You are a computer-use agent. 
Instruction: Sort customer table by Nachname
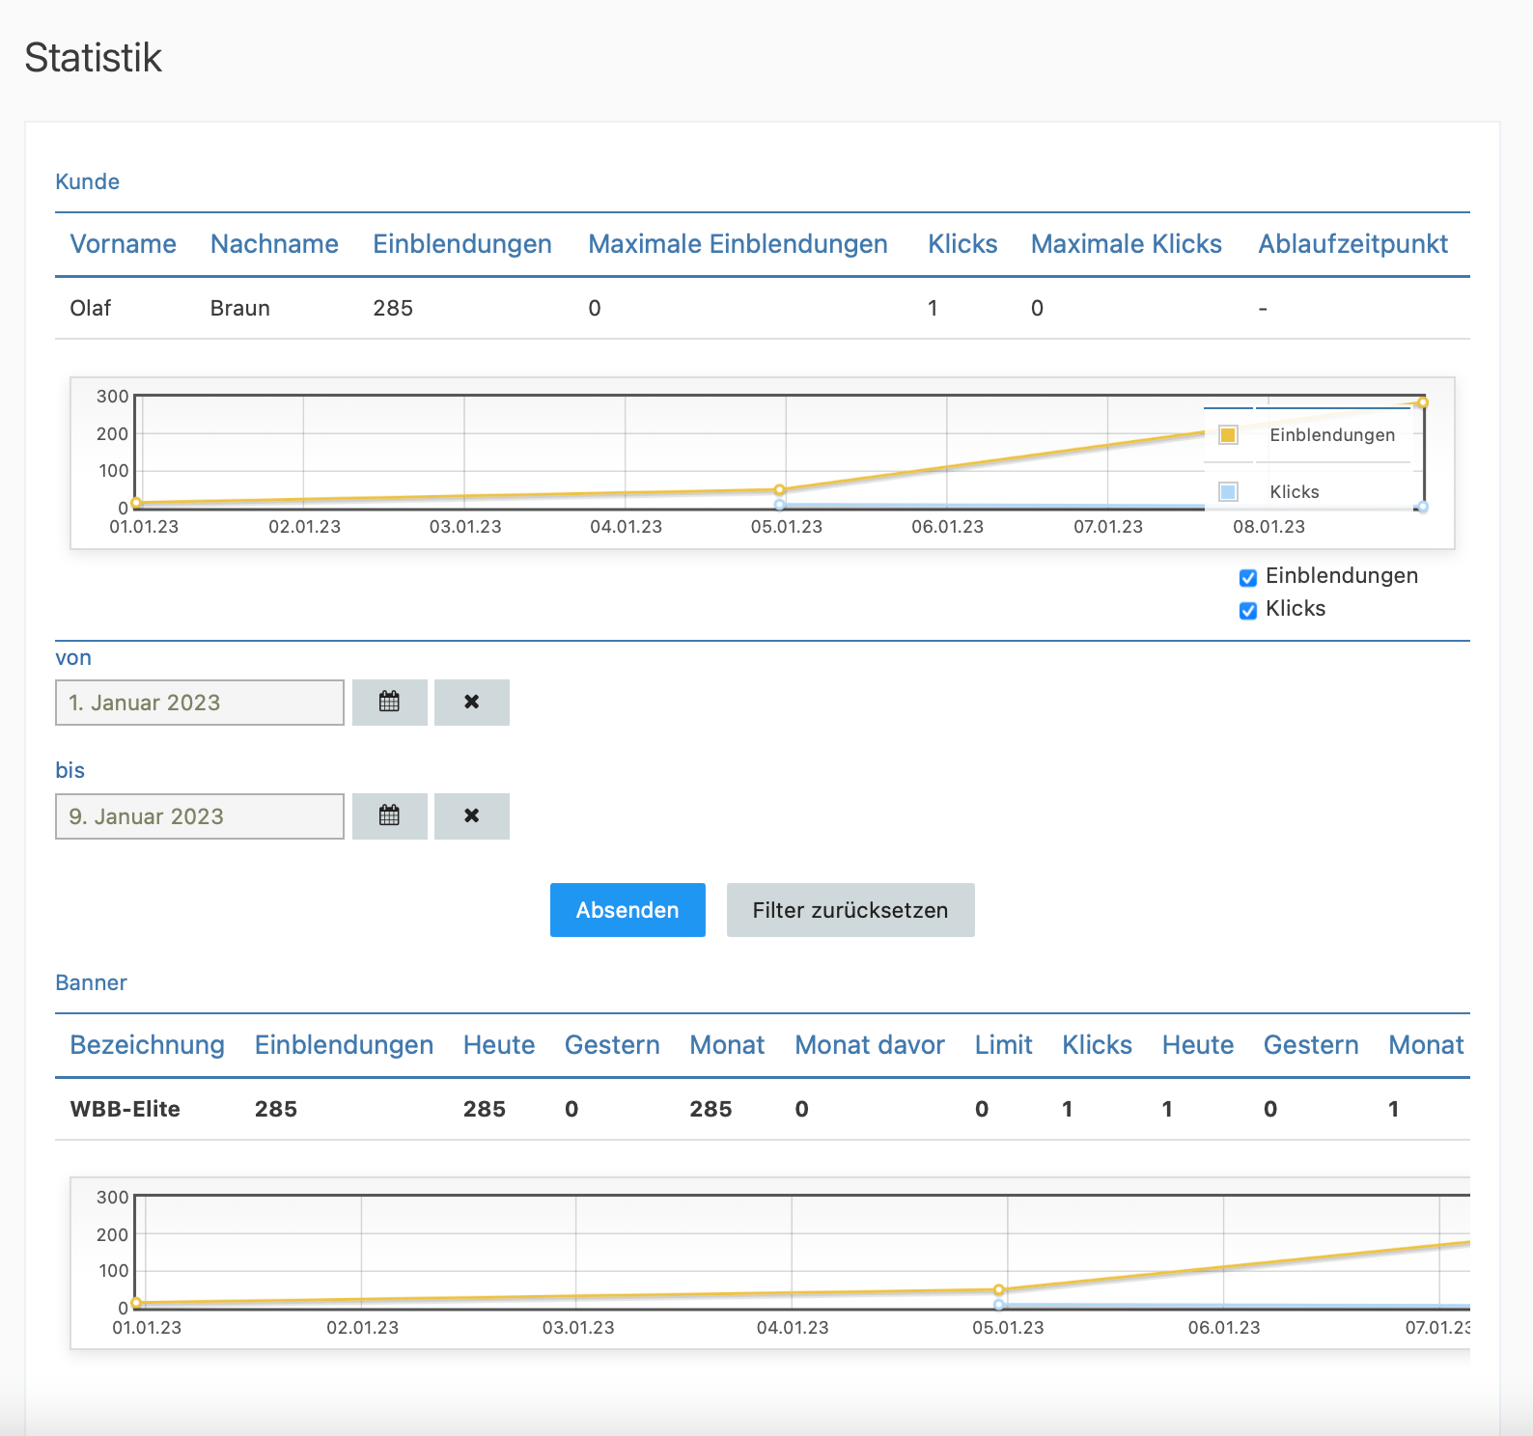(x=274, y=244)
